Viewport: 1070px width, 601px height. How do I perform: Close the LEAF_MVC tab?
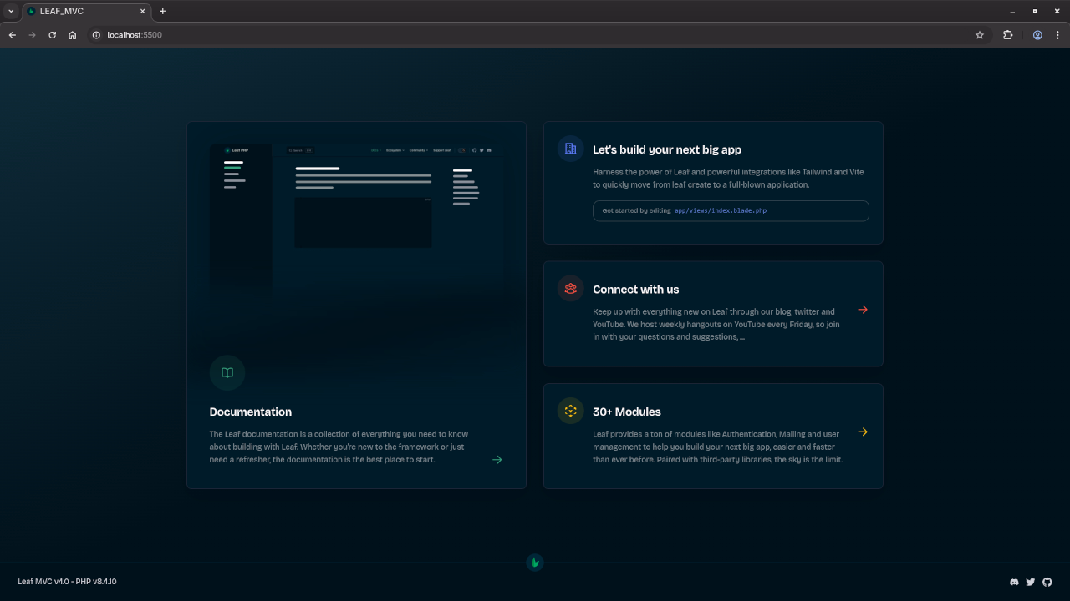click(x=143, y=11)
